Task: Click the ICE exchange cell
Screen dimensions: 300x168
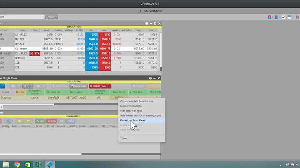Action: click(x=22, y=63)
